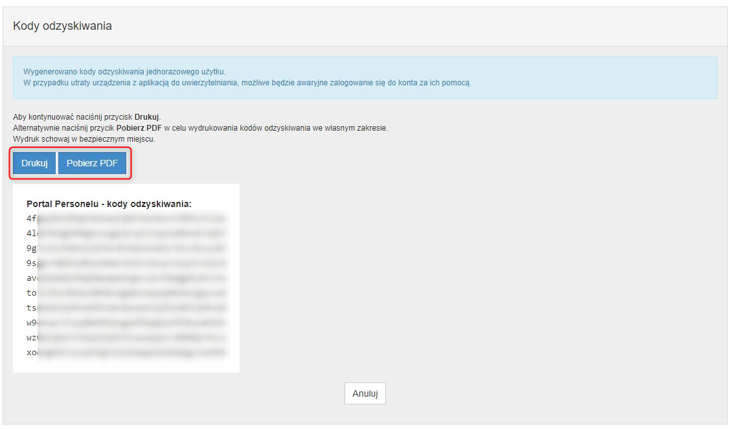Select the recovery code starting with ts

(x=126, y=308)
